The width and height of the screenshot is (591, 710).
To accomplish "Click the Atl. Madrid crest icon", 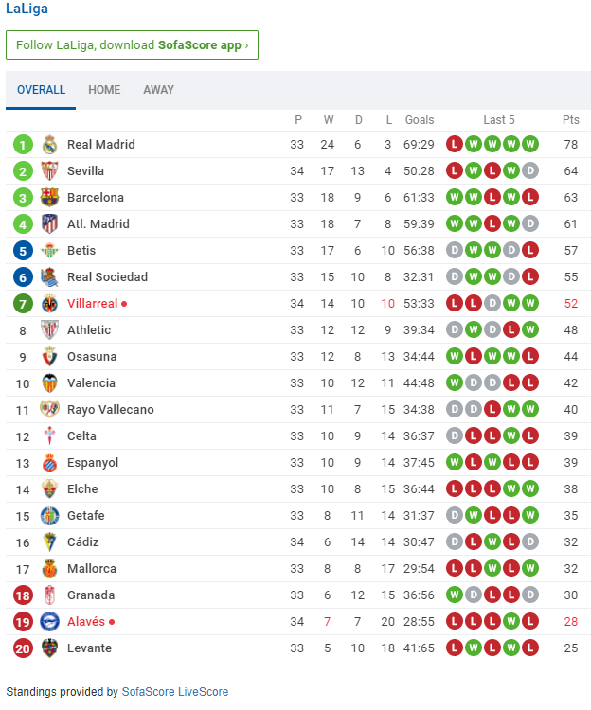I will (x=49, y=224).
